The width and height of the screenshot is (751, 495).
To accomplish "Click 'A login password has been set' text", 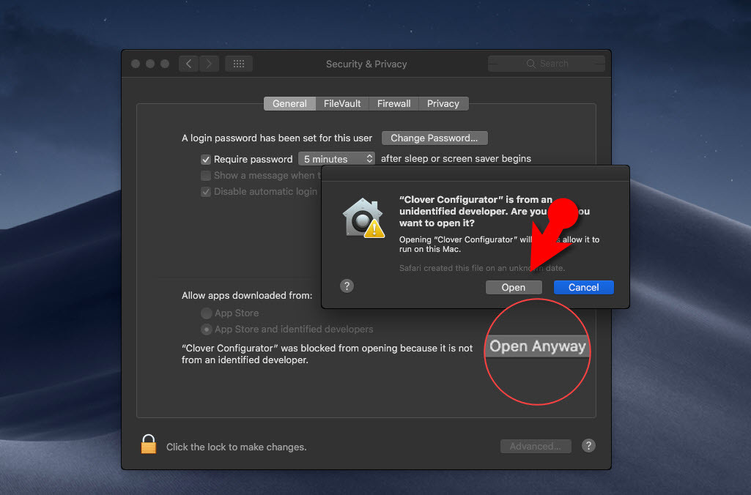I will tap(277, 138).
